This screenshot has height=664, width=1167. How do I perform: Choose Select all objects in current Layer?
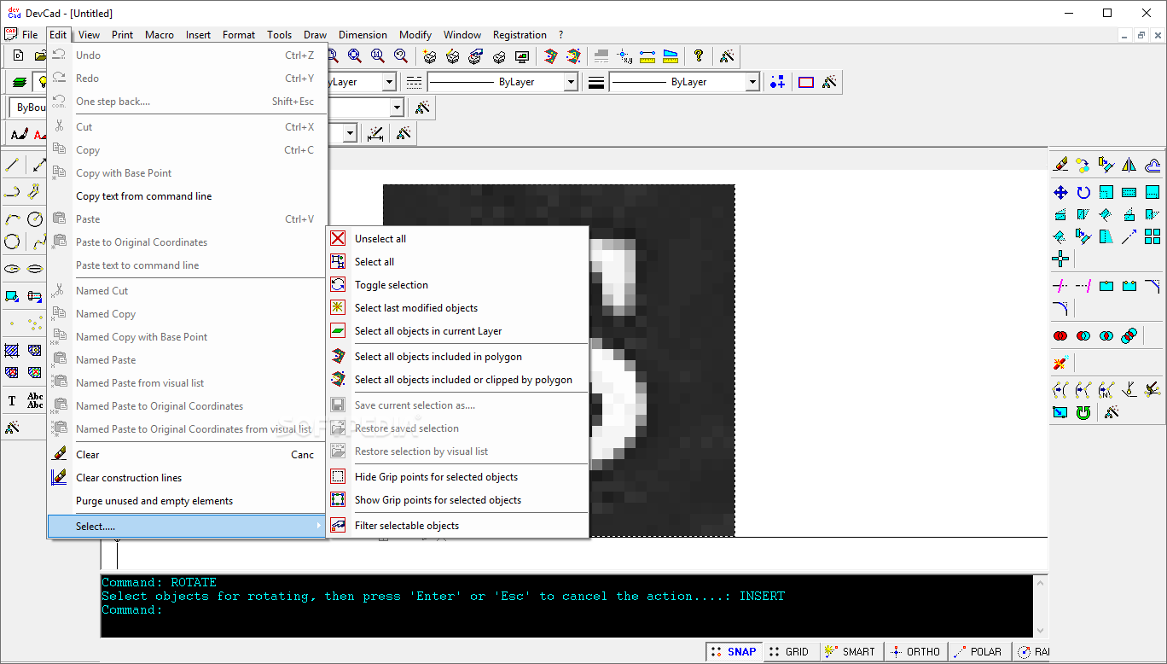pyautogui.click(x=458, y=331)
